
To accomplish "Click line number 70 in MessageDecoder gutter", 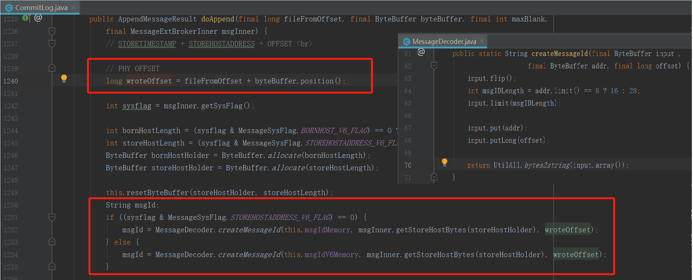I will pos(408,165).
